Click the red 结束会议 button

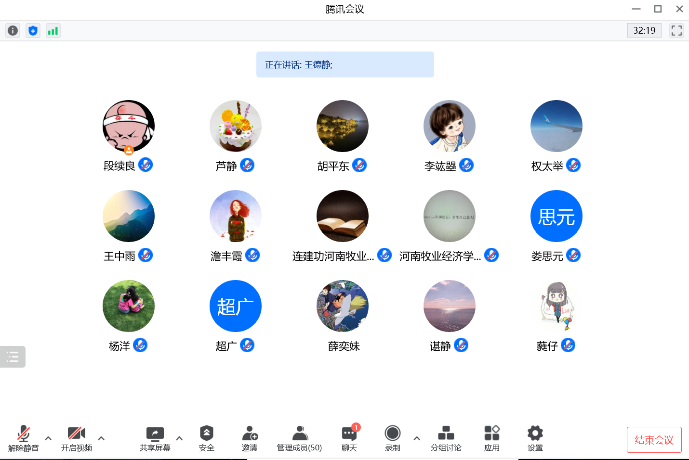[x=654, y=440]
